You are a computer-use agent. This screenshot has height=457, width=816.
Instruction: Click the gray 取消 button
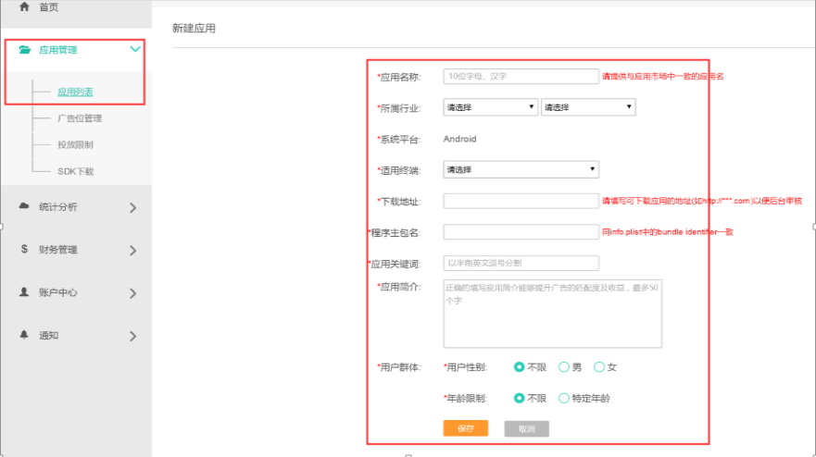click(x=526, y=429)
